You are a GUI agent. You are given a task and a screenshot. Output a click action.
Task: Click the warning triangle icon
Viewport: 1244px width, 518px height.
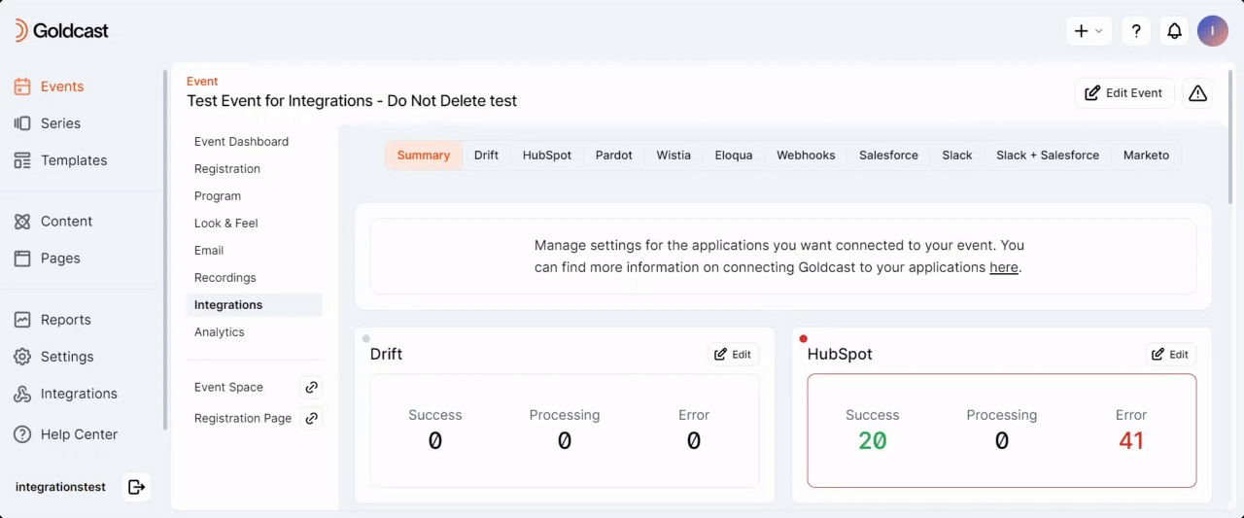[x=1197, y=93]
